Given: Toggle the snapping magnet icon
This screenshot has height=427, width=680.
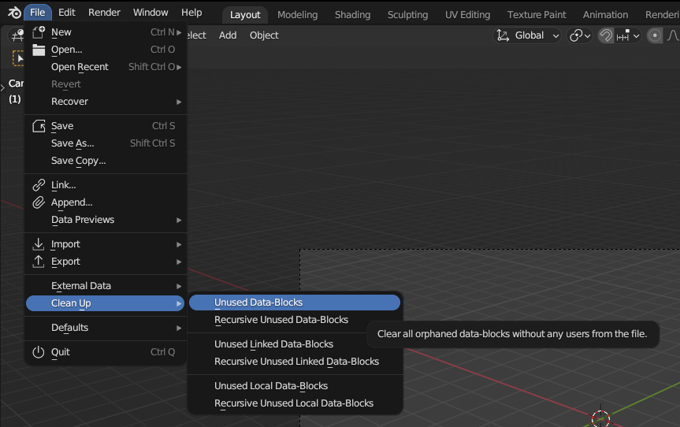Looking at the screenshot, I should click(x=606, y=35).
